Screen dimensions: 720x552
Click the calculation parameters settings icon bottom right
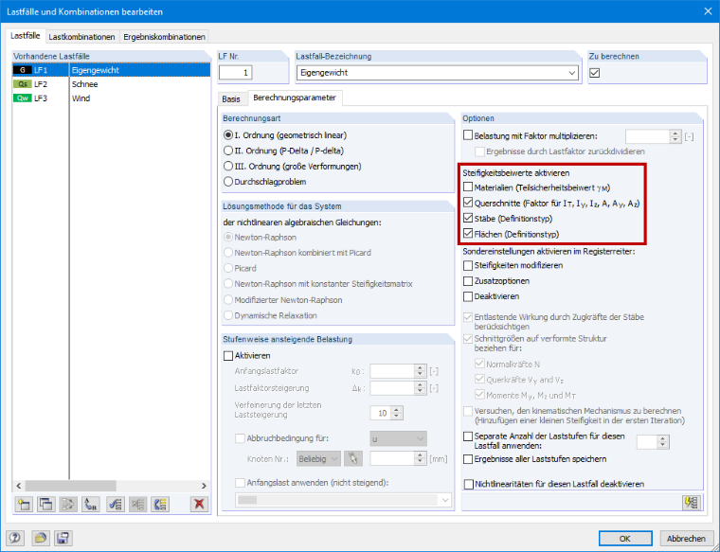tap(692, 503)
